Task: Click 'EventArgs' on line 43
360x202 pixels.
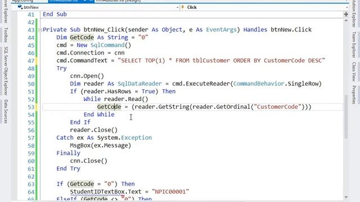Action: tap(221, 30)
